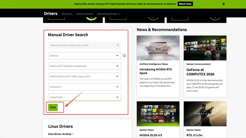
Task: Click the Manual Driver Search heading
Action: pos(68,35)
